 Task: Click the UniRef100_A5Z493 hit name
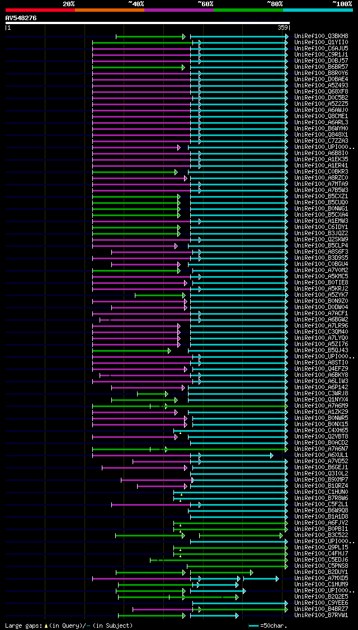pyautogui.click(x=321, y=86)
